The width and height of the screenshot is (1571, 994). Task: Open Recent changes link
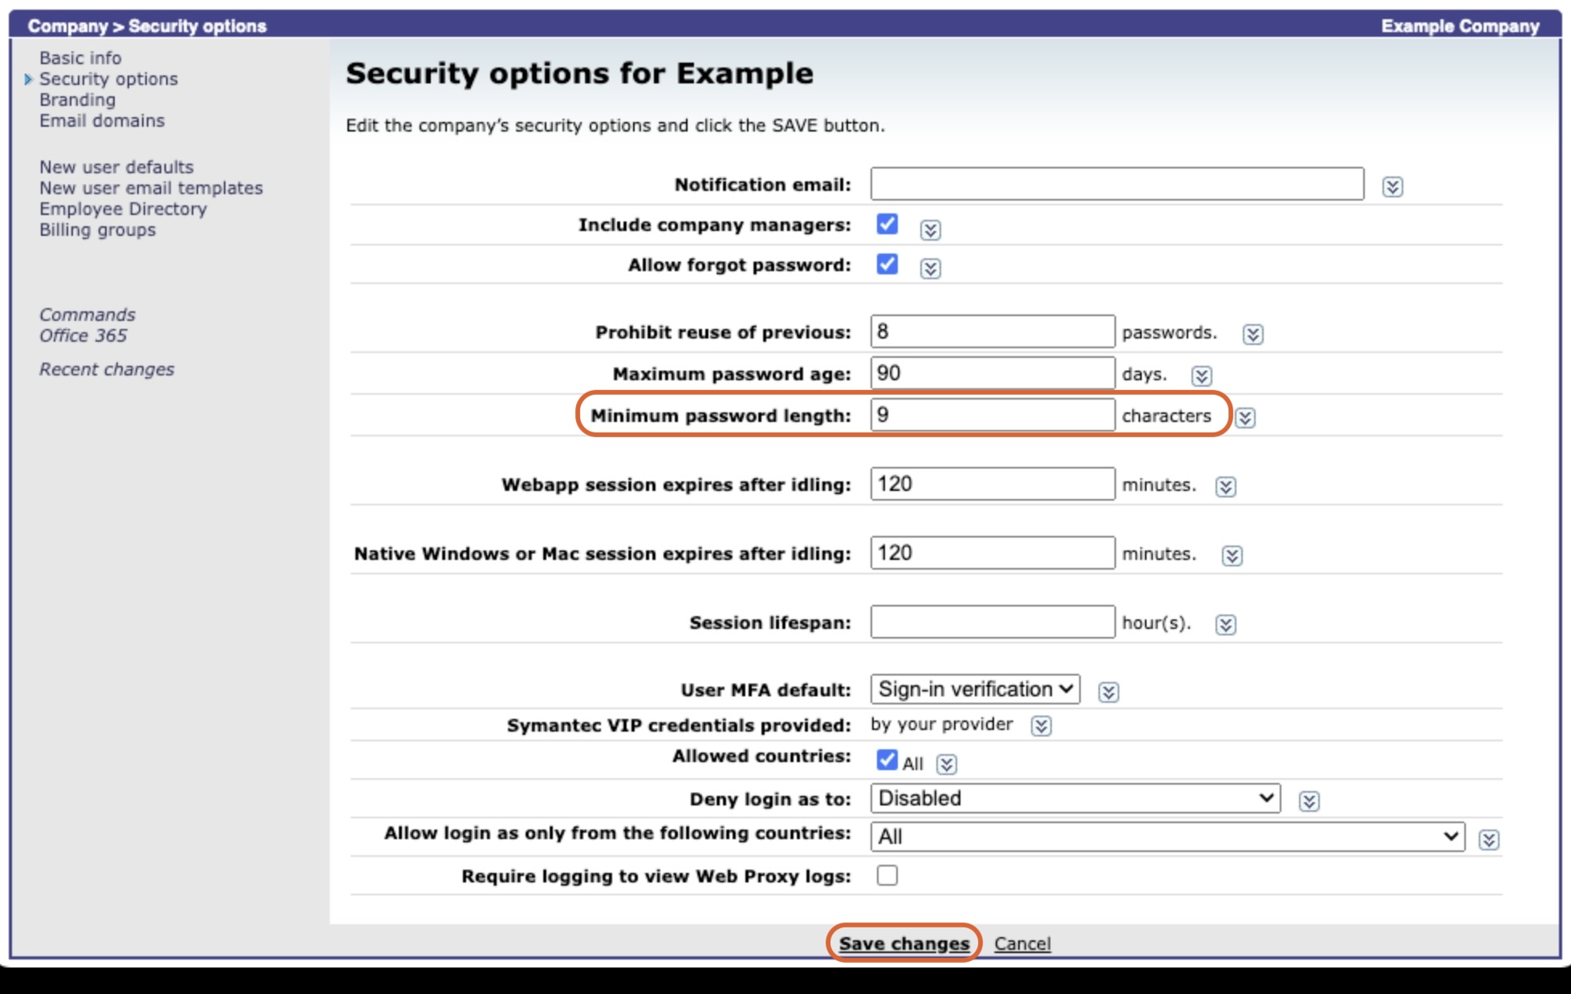(107, 369)
